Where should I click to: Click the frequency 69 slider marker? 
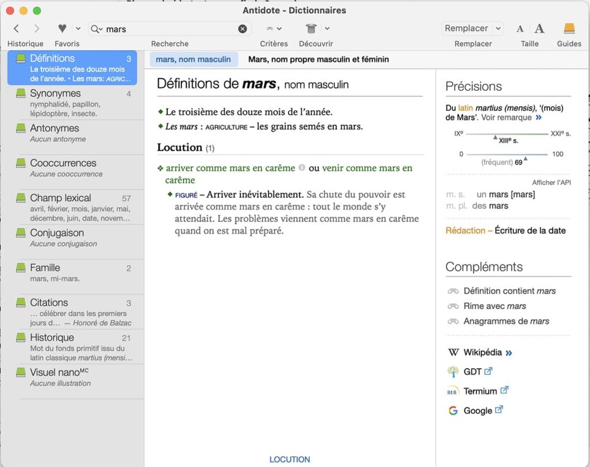[x=525, y=159]
